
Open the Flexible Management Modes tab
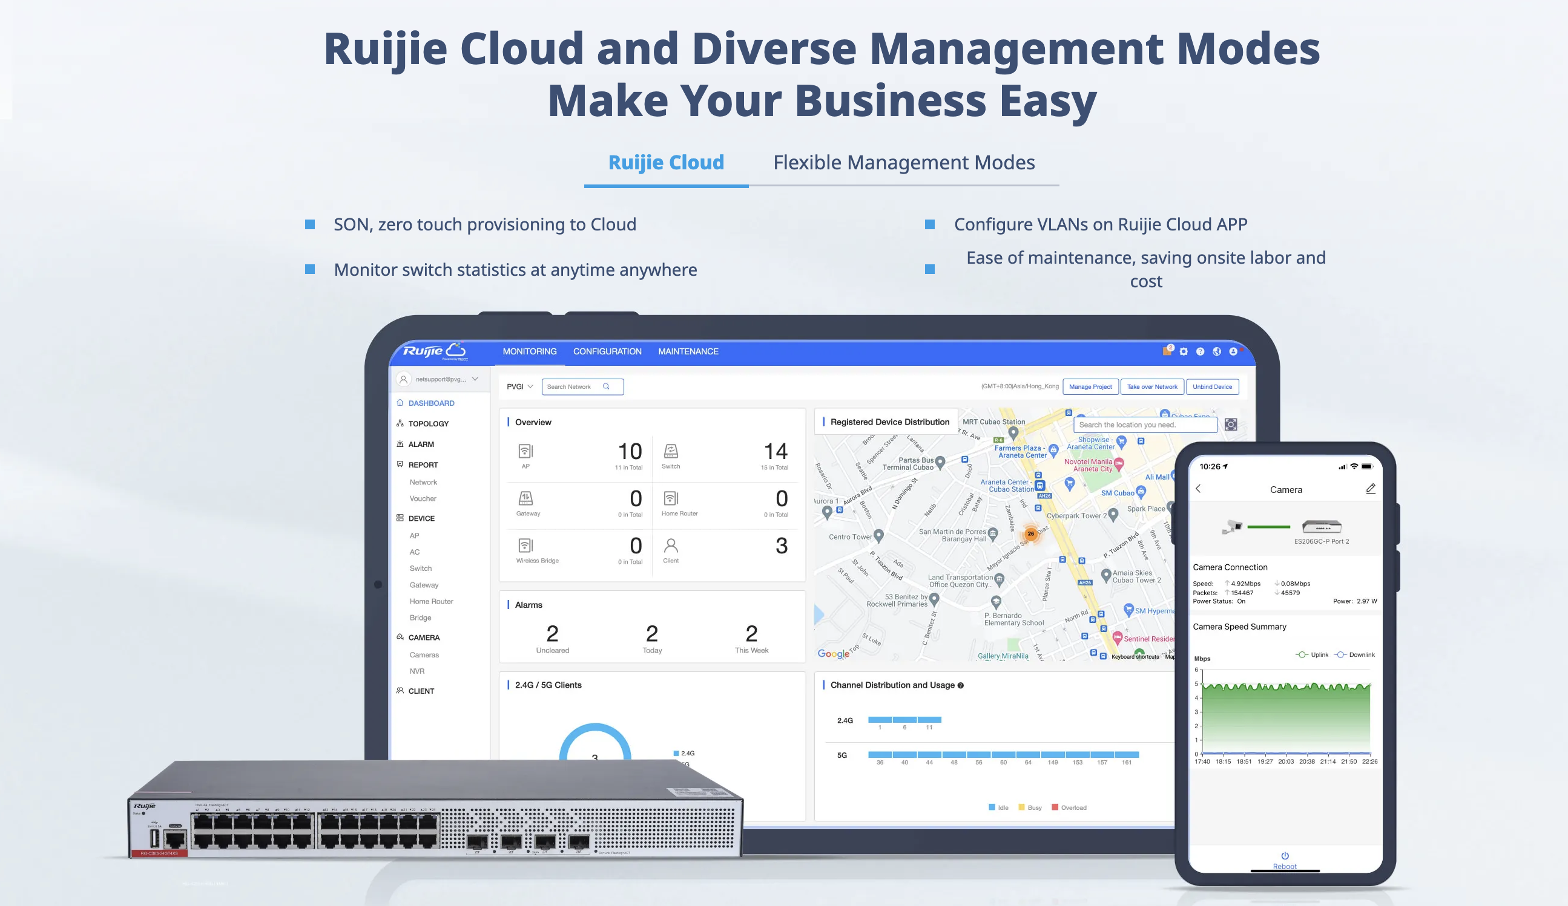903,163
